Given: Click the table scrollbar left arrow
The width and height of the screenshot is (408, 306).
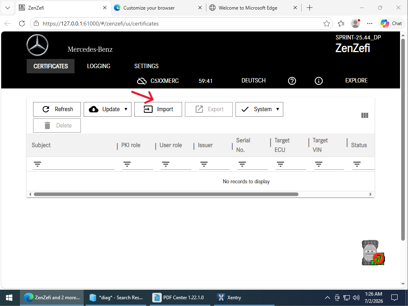Looking at the screenshot, I should click(30, 194).
